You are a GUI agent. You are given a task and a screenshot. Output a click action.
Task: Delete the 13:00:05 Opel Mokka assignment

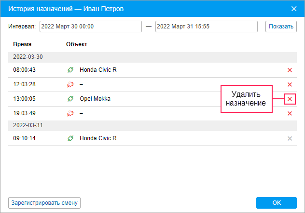290,99
